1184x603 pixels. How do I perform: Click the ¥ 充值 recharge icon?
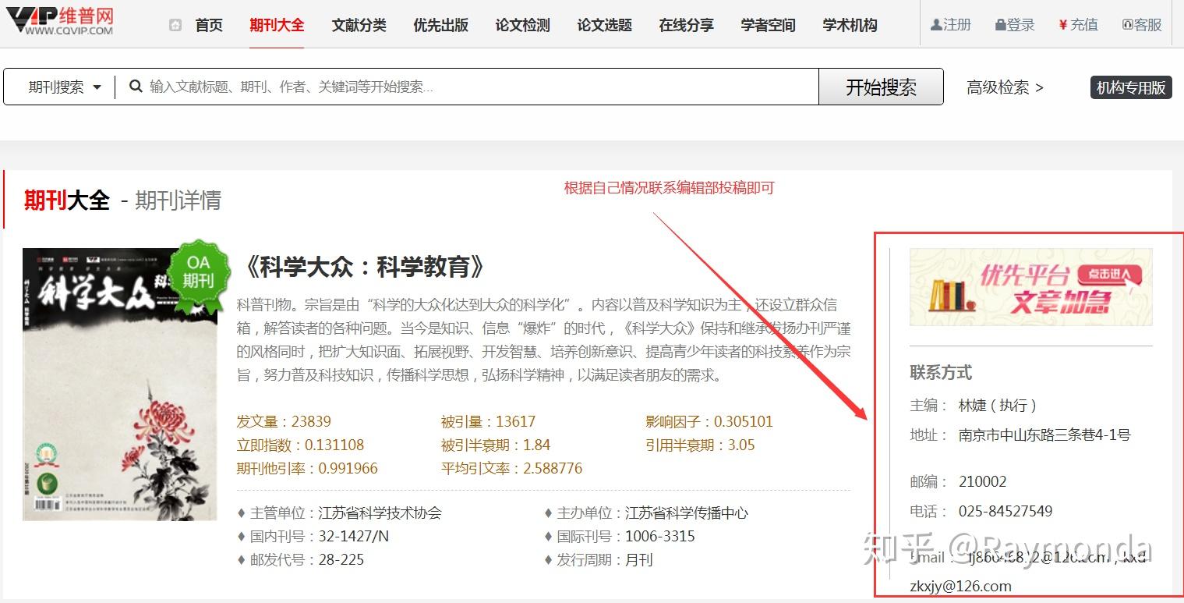(1063, 25)
